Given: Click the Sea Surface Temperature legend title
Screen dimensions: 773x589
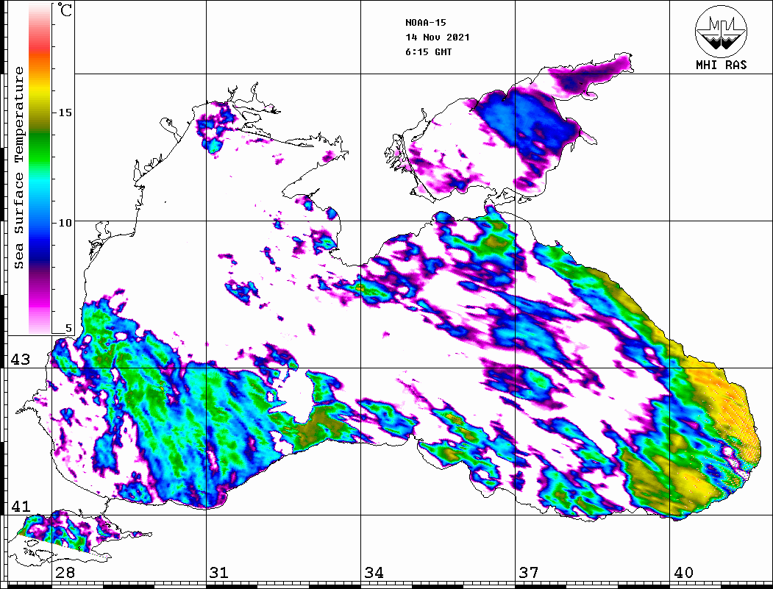Looking at the screenshot, I should click(18, 168).
